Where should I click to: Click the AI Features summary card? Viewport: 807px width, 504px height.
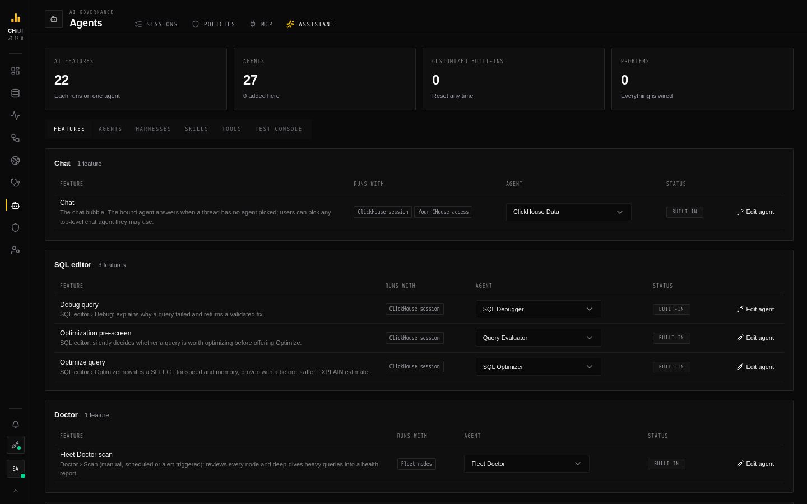coord(136,79)
